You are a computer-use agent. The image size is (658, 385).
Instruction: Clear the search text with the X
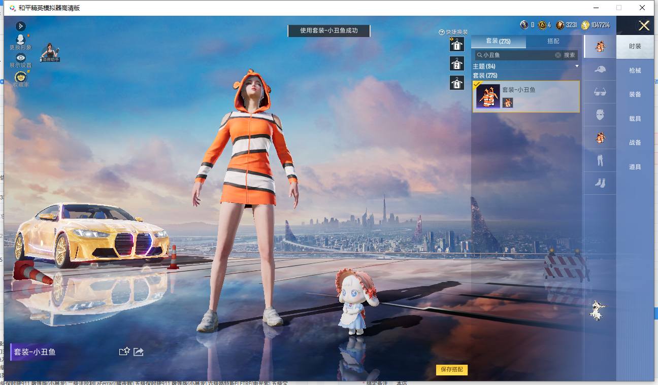click(558, 55)
